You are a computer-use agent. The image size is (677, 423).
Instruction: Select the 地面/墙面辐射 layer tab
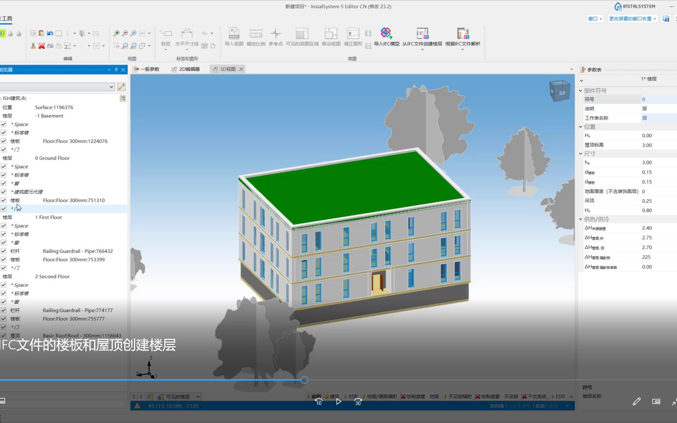(x=379, y=396)
